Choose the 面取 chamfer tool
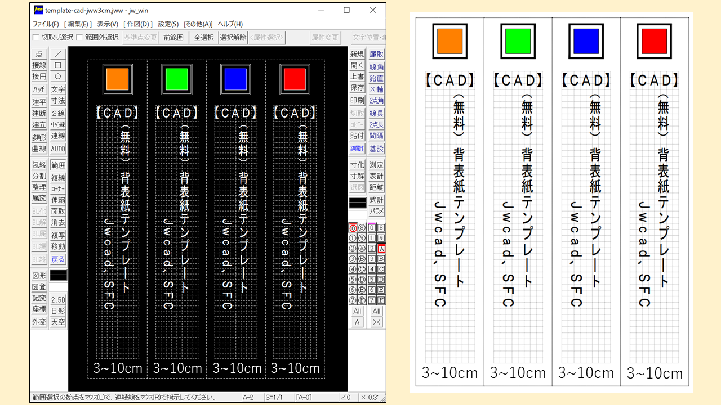Screen dimensions: 721x405 pyautogui.click(x=58, y=211)
